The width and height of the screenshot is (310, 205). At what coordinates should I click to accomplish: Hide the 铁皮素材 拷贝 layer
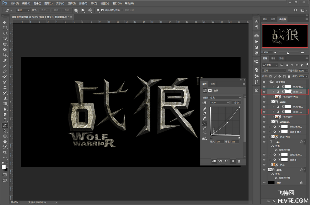264,97
